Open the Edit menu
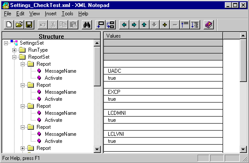The height and width of the screenshot is (163, 249). click(x=20, y=14)
